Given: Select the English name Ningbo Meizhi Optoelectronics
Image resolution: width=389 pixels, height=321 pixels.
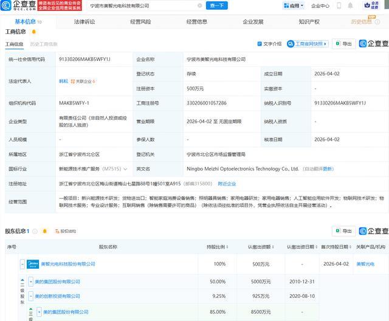Looking at the screenshot, I should [x=243, y=169].
